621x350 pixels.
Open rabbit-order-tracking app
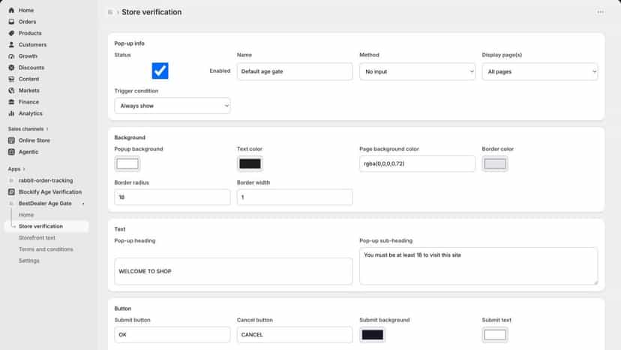46,180
